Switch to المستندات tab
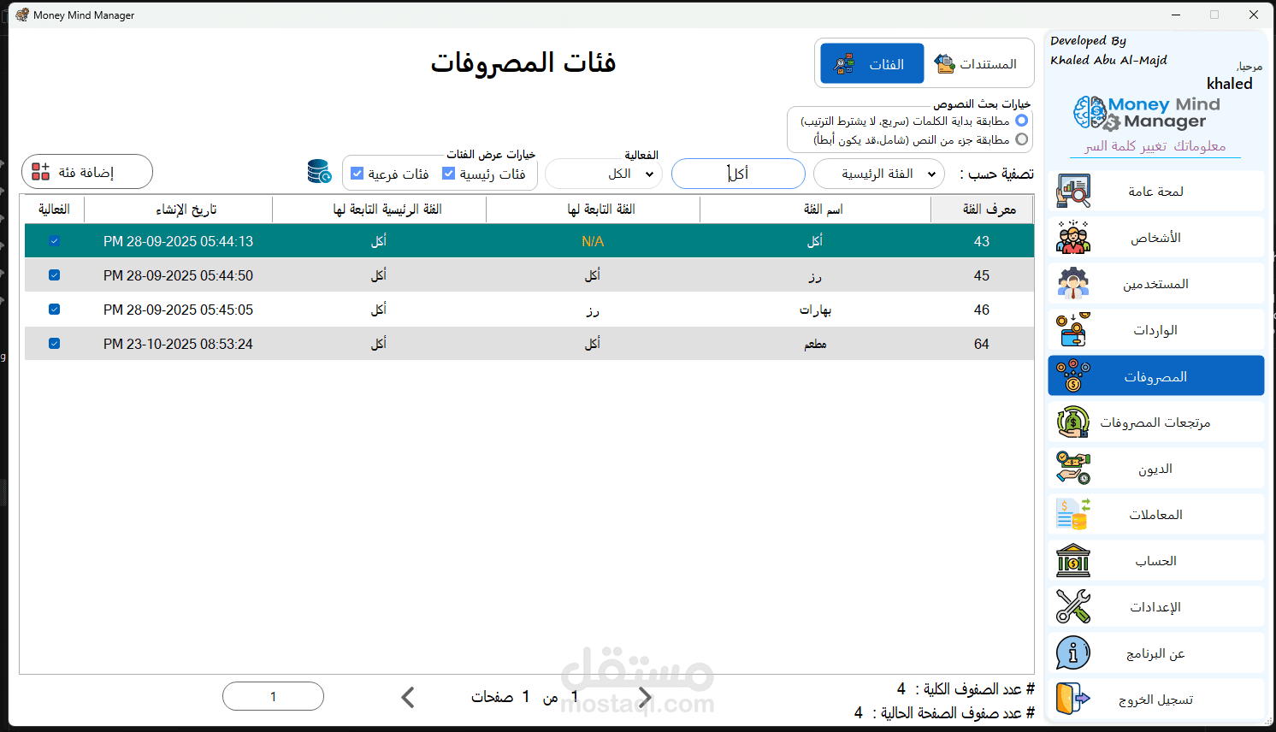 tap(978, 63)
